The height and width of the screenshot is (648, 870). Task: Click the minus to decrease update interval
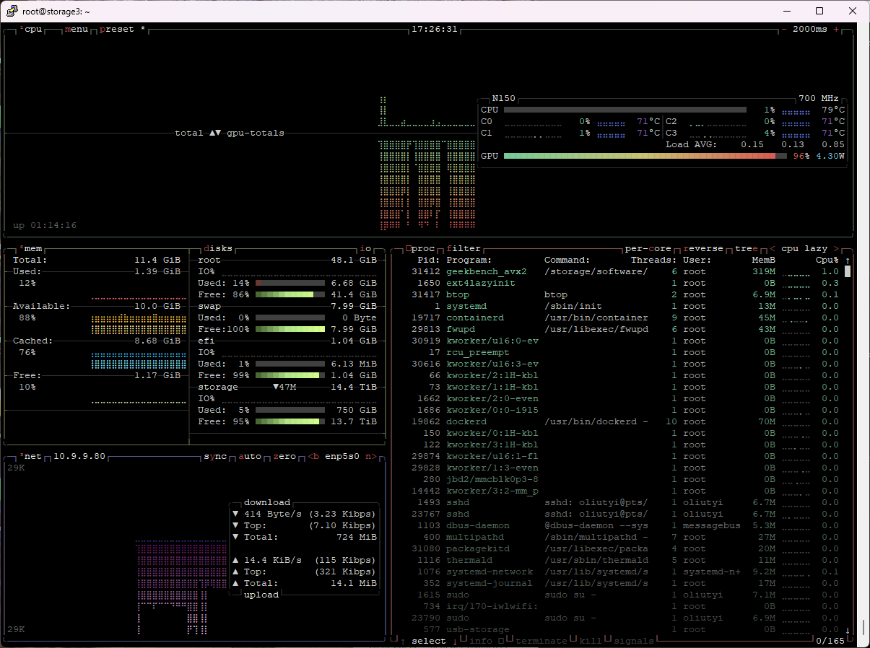tap(785, 30)
